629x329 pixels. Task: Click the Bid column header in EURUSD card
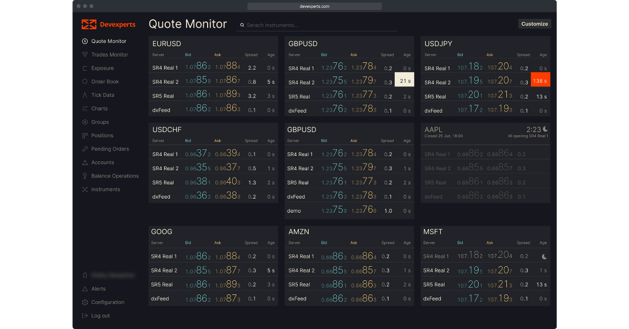[188, 54]
